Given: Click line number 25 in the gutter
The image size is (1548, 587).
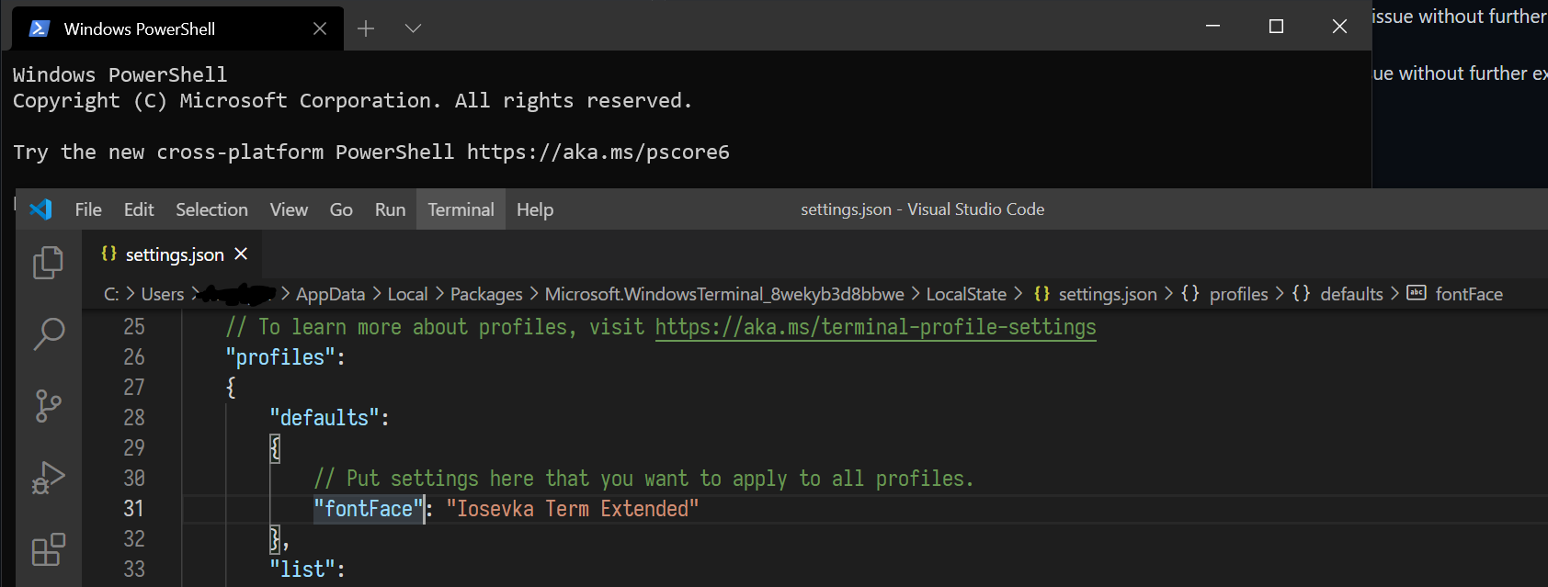Looking at the screenshot, I should pyautogui.click(x=134, y=327).
